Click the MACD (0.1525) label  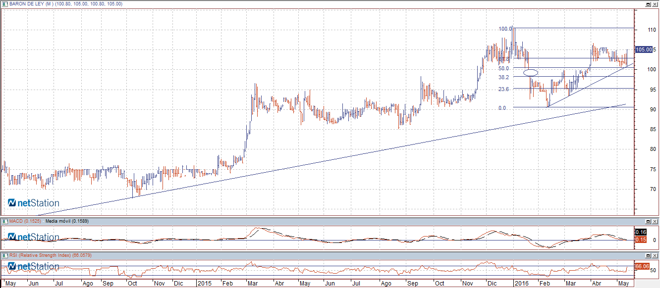(x=24, y=221)
